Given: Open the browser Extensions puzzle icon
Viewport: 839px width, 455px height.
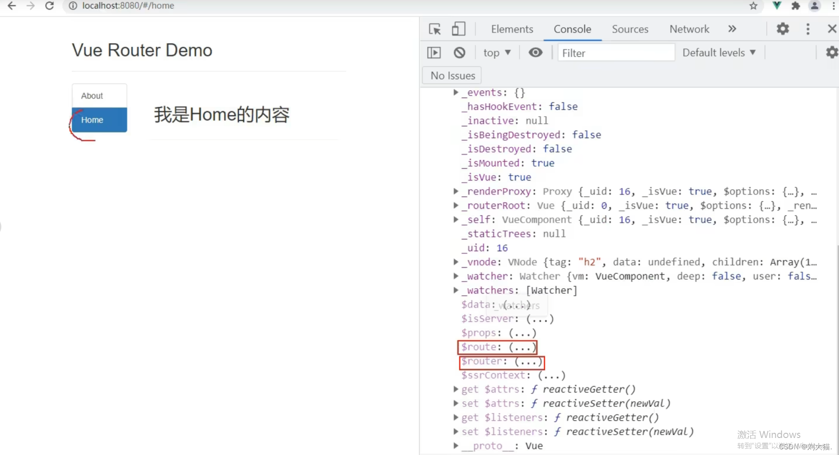Looking at the screenshot, I should tap(796, 6).
